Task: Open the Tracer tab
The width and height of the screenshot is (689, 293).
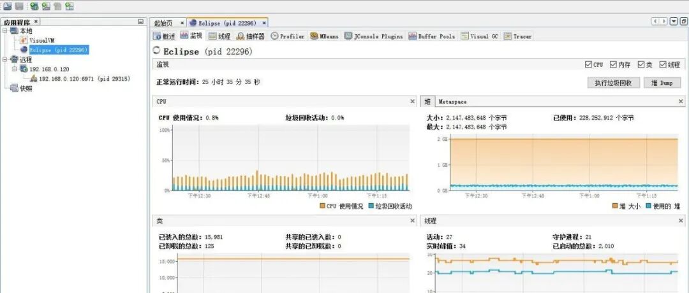Action: coord(518,36)
